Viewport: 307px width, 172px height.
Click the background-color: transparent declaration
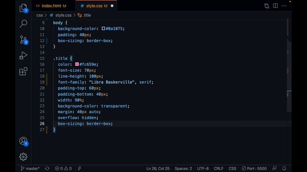point(94,106)
